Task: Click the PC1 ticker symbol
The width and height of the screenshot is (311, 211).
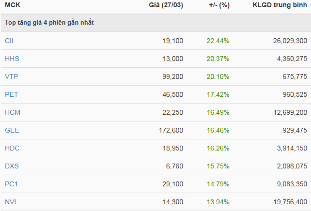Action: click(x=12, y=184)
